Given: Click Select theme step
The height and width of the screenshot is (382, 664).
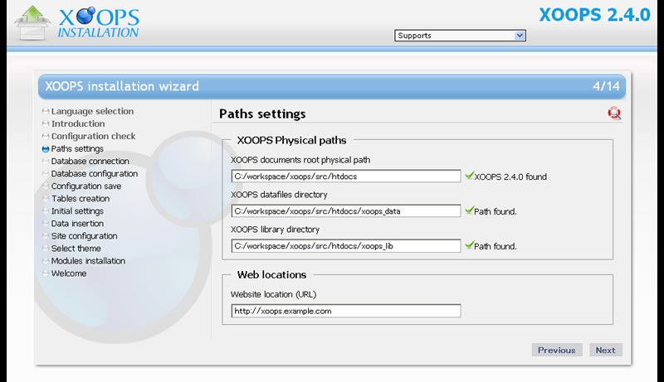Looking at the screenshot, I should click(x=76, y=249).
